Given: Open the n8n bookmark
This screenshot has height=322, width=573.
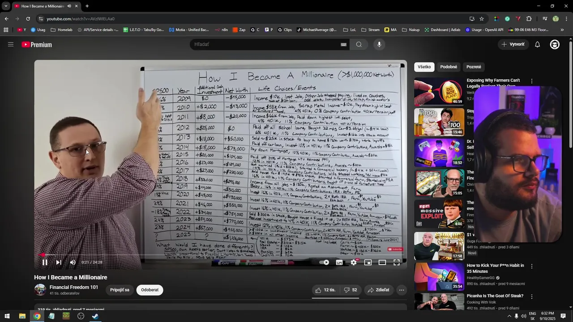Looking at the screenshot, I should point(221,30).
